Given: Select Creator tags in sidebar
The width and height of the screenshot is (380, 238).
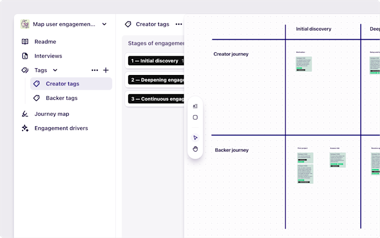Looking at the screenshot, I should 71,84.
